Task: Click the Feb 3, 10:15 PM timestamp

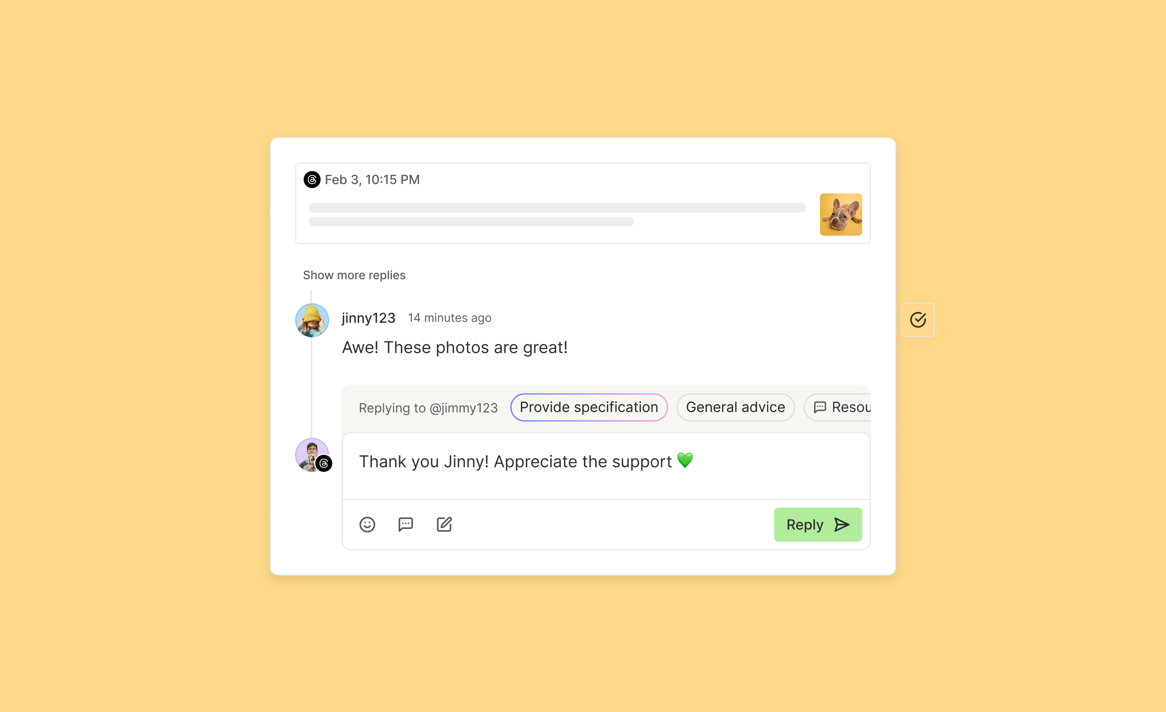Action: point(372,179)
